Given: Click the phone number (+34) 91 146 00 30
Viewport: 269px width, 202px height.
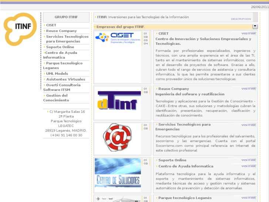Looking at the screenshot, I should pos(66,135).
